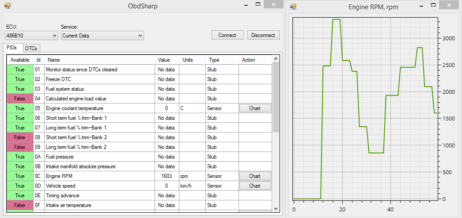Open Chart for Engine RPM row
Image resolution: width=462 pixels, height=218 pixels.
[255, 176]
